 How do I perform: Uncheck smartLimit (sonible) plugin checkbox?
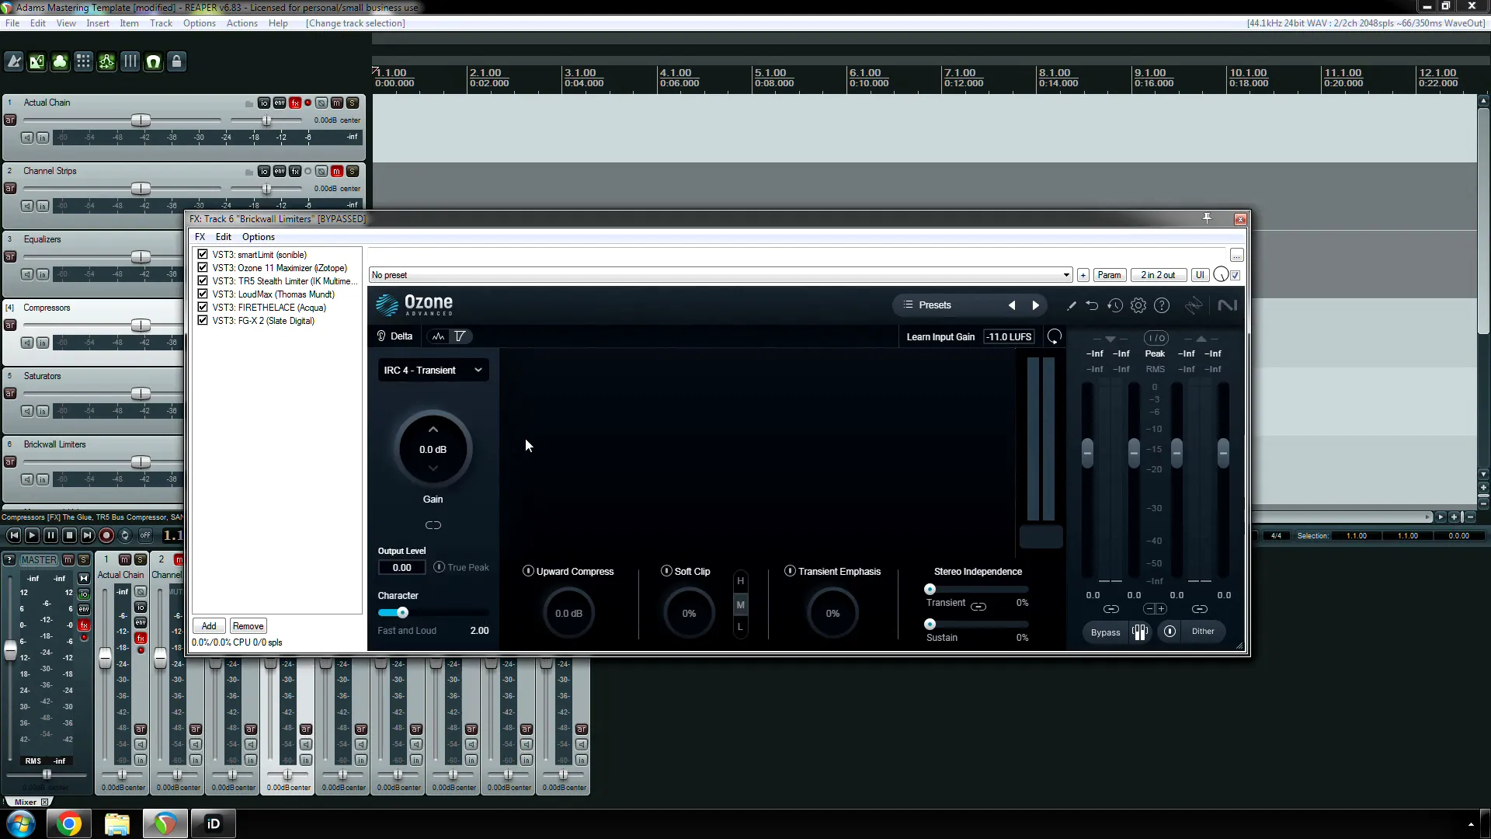click(x=203, y=254)
